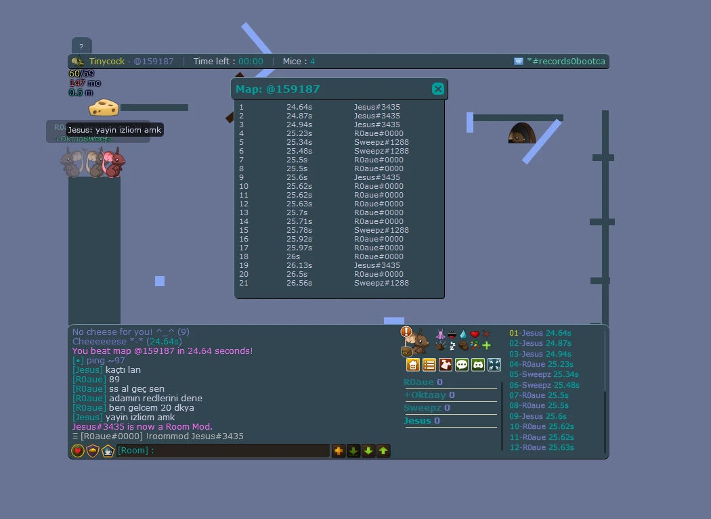
Task: Click the green arrow-to-bottom chat button
Action: 353,451
